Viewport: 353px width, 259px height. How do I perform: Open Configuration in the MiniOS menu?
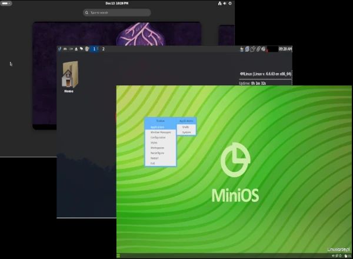(160, 137)
